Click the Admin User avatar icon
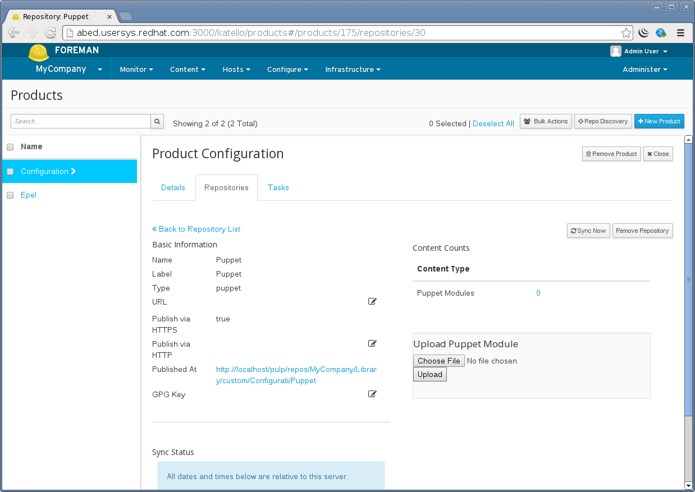 616,51
